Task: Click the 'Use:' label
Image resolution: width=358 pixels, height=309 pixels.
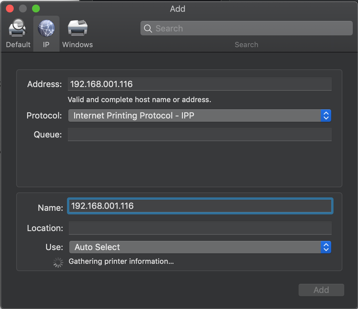Action: point(54,247)
